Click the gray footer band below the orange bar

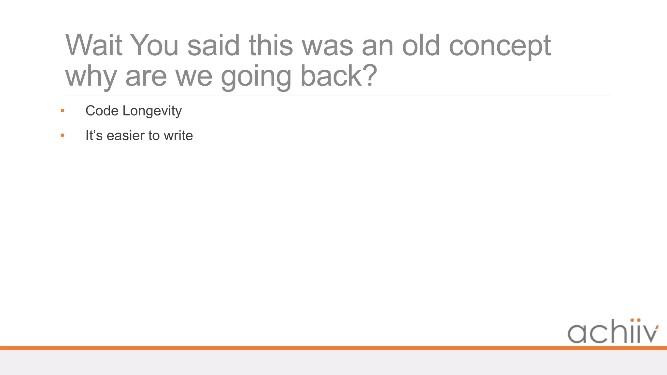coord(333,363)
